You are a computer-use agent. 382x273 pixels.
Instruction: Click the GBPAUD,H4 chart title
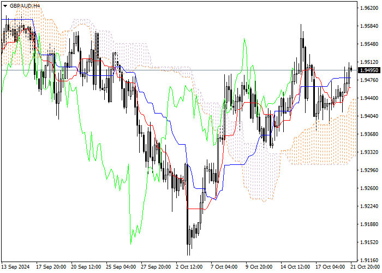point(25,5)
